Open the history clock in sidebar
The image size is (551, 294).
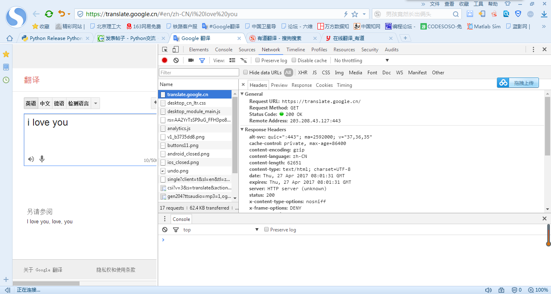[x=6, y=80]
